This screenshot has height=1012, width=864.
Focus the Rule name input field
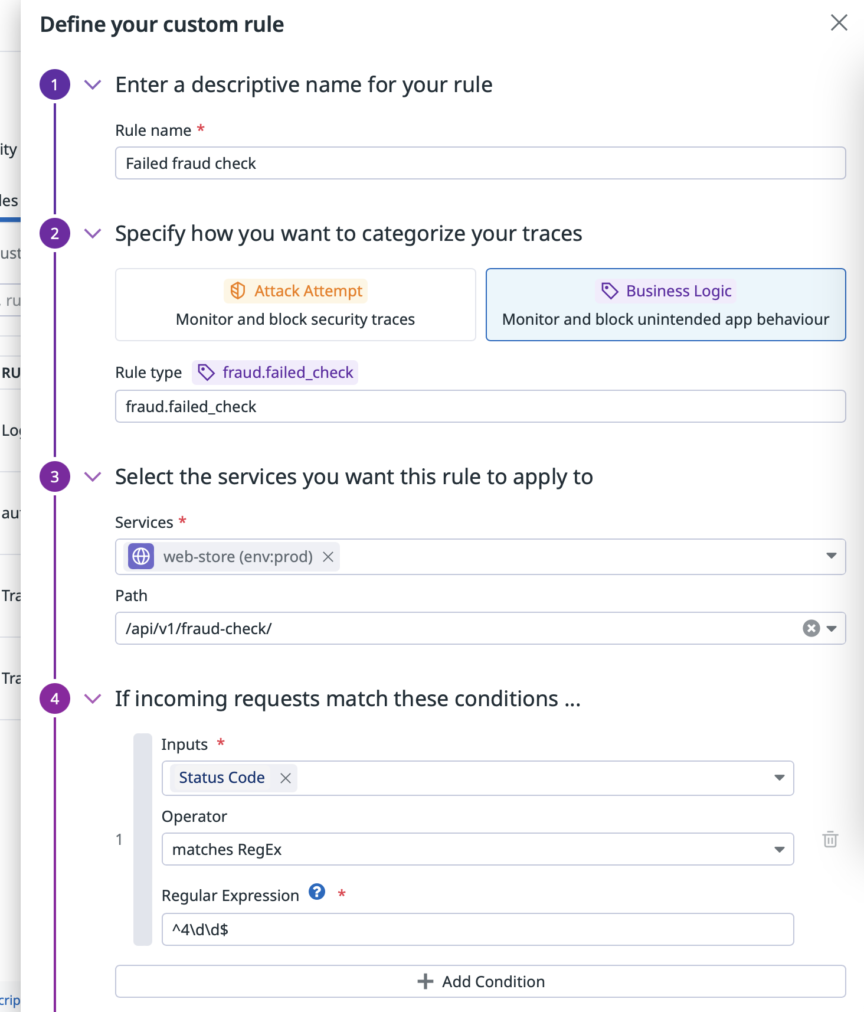(480, 163)
